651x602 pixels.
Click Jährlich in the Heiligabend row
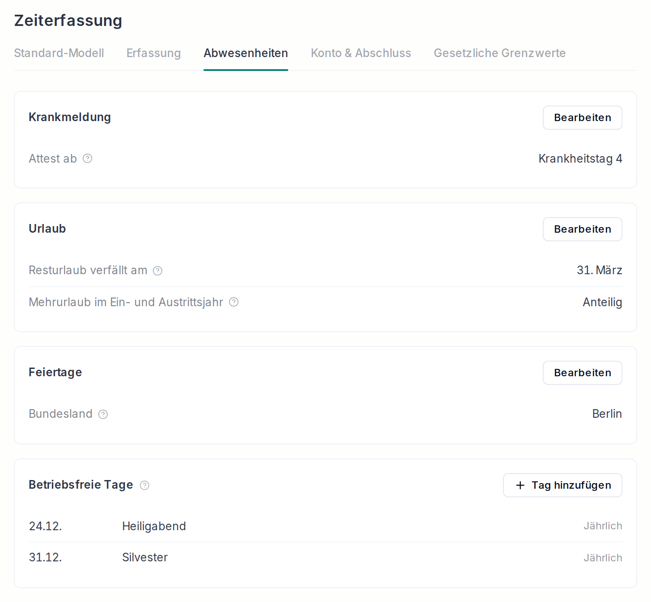coord(603,526)
